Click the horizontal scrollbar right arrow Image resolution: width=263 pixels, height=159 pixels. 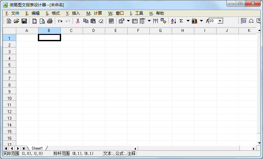pos(254,149)
